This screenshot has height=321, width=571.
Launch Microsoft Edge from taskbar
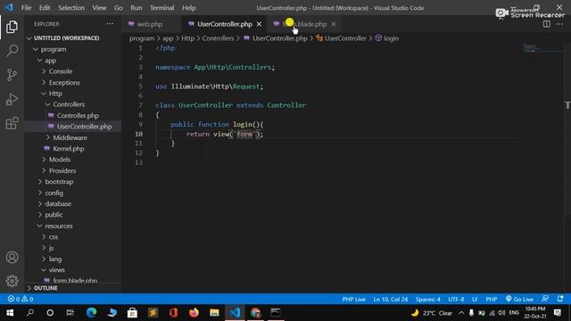coord(91,313)
